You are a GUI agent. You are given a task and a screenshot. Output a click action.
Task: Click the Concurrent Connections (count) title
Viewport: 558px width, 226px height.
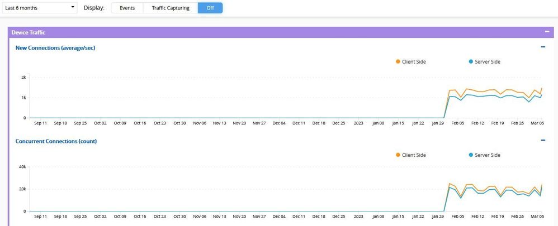click(x=56, y=141)
